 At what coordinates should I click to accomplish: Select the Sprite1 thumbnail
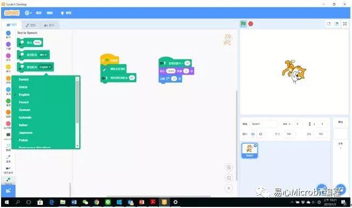[x=249, y=151]
